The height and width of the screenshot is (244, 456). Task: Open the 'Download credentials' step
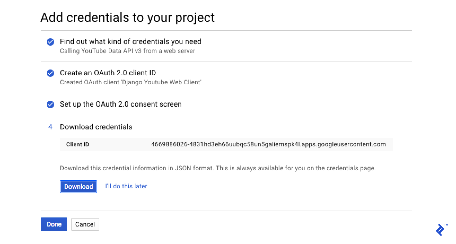96,127
